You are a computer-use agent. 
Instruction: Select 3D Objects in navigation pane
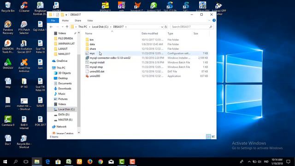(62, 73)
